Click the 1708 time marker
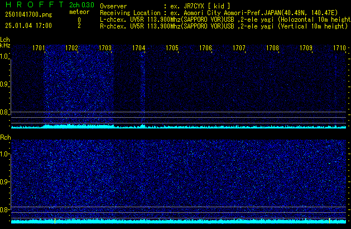 273,48
